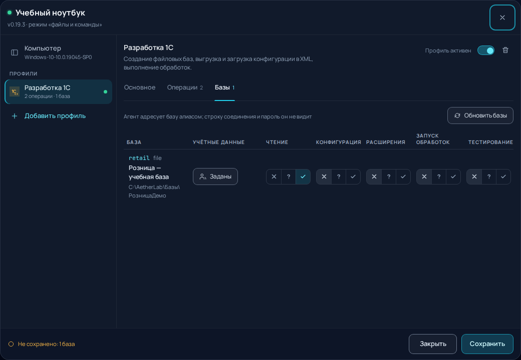The width and height of the screenshot is (521, 360).
Task: Set Чтение permission to ask
Action: pyautogui.click(x=289, y=176)
